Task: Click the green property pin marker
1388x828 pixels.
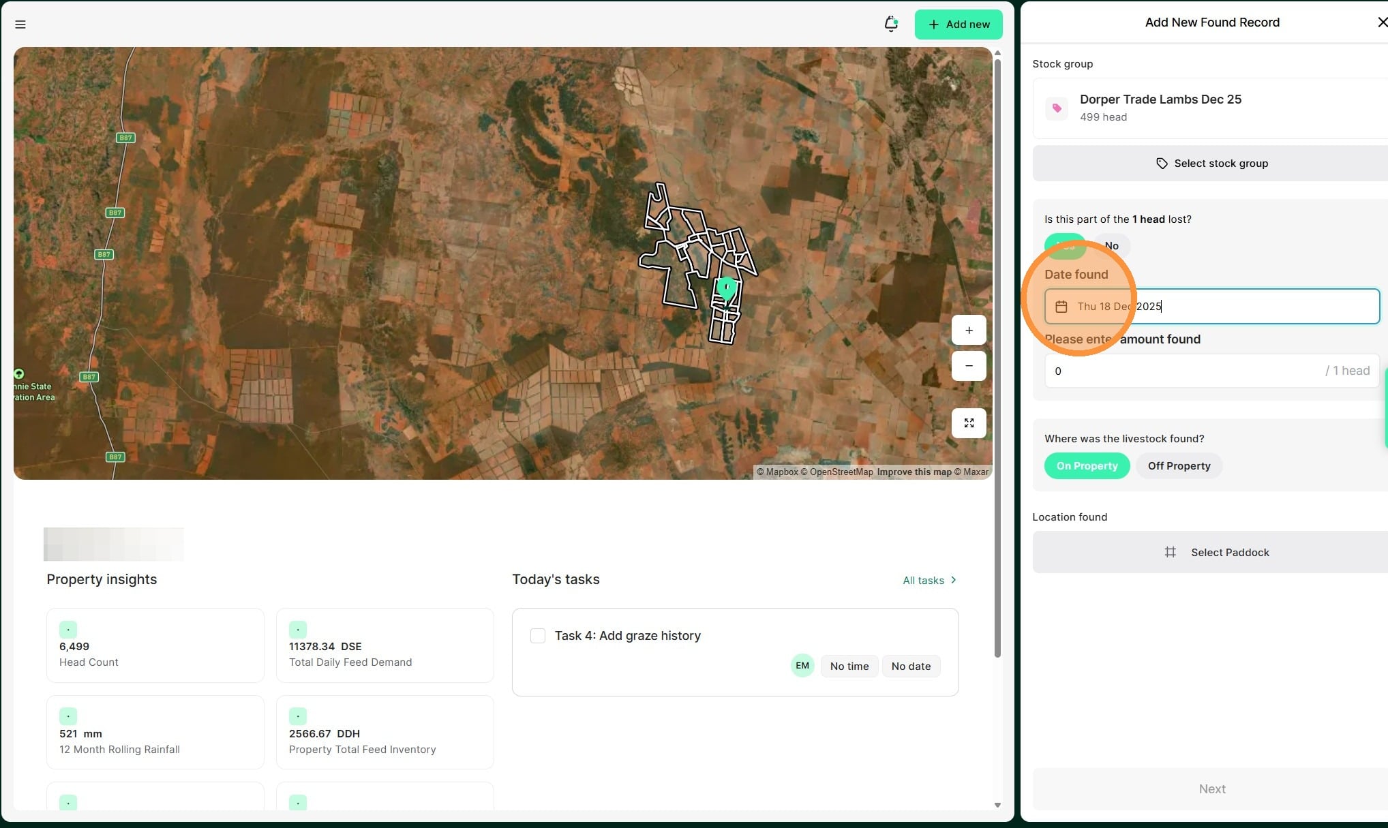Action: tap(727, 288)
